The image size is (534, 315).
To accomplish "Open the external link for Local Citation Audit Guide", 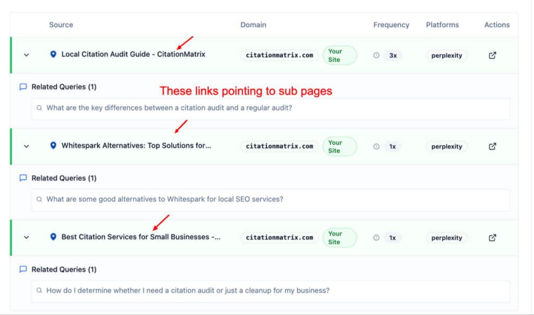I will tap(492, 55).
